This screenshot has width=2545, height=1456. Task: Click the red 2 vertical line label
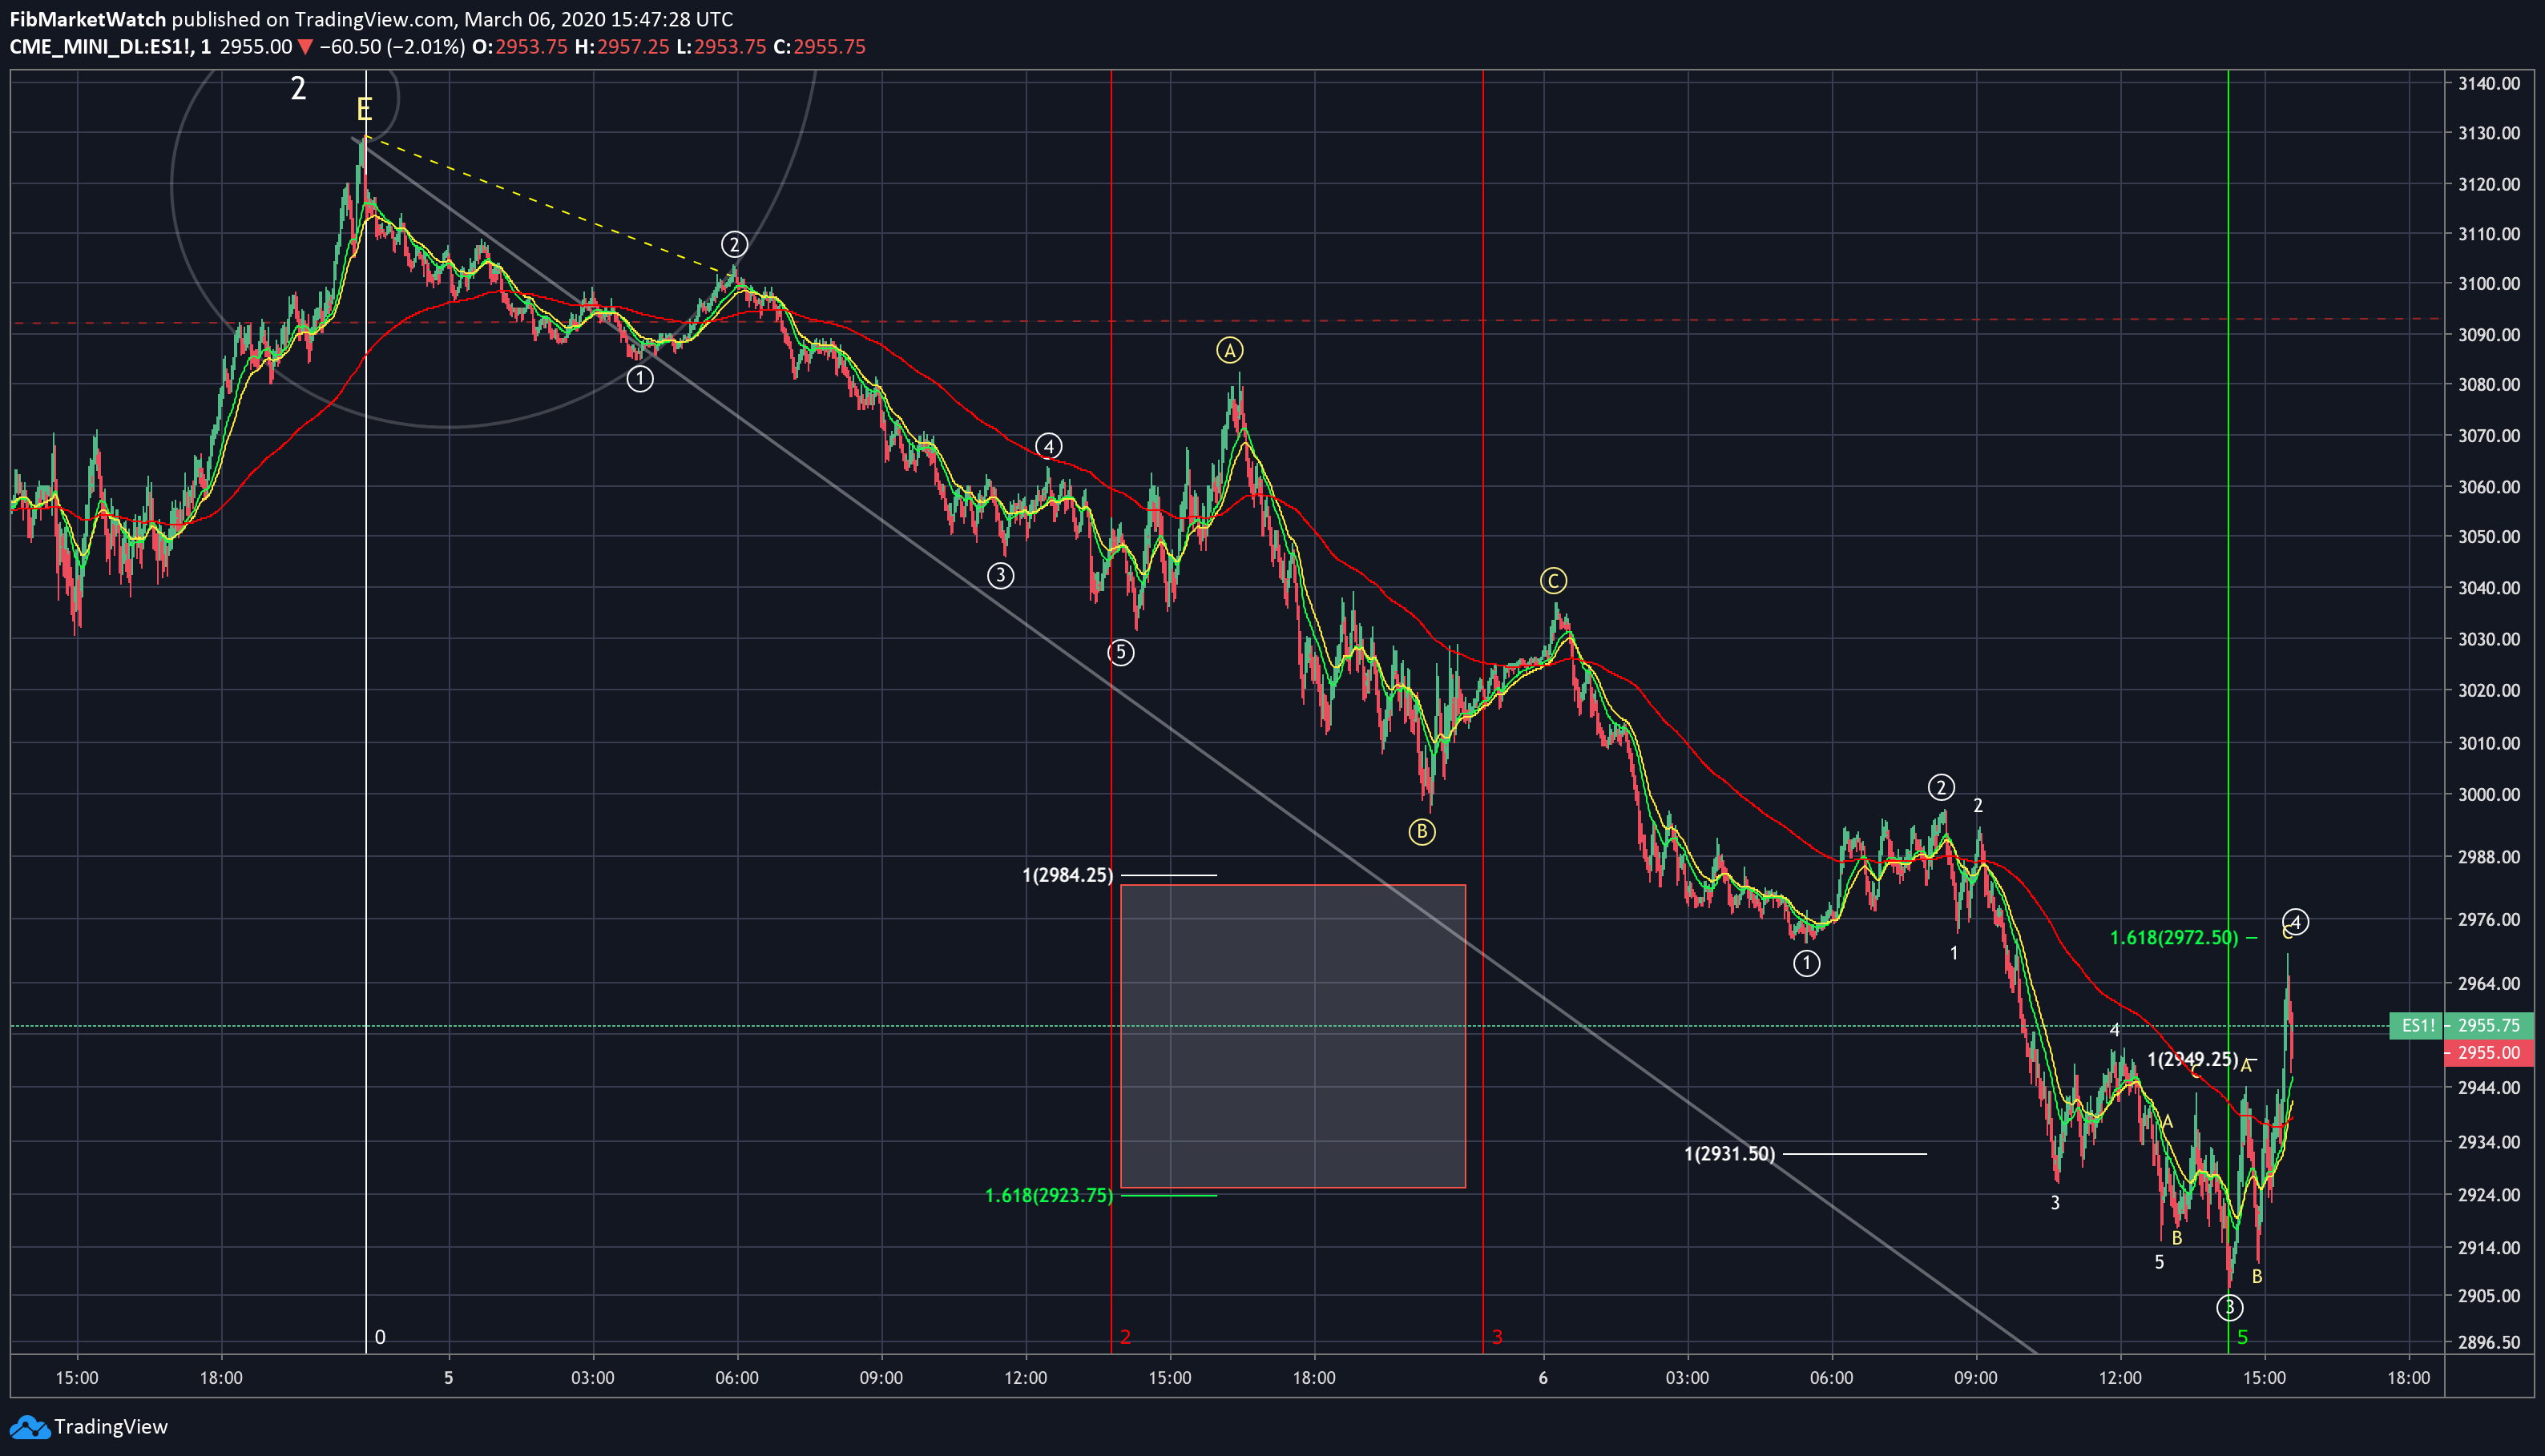click(x=1125, y=1337)
